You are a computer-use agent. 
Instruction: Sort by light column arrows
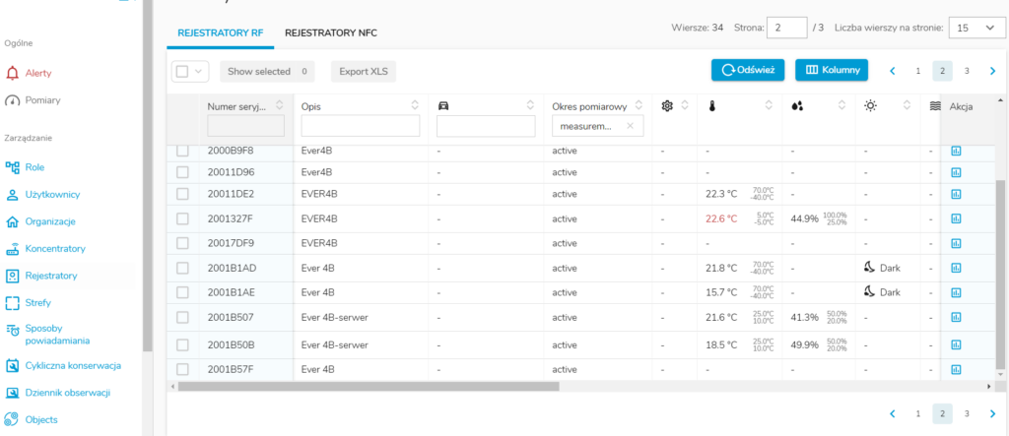908,105
